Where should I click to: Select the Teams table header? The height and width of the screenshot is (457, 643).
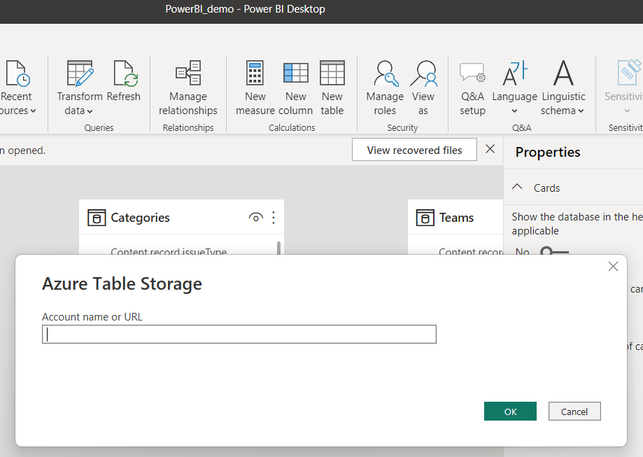455,217
